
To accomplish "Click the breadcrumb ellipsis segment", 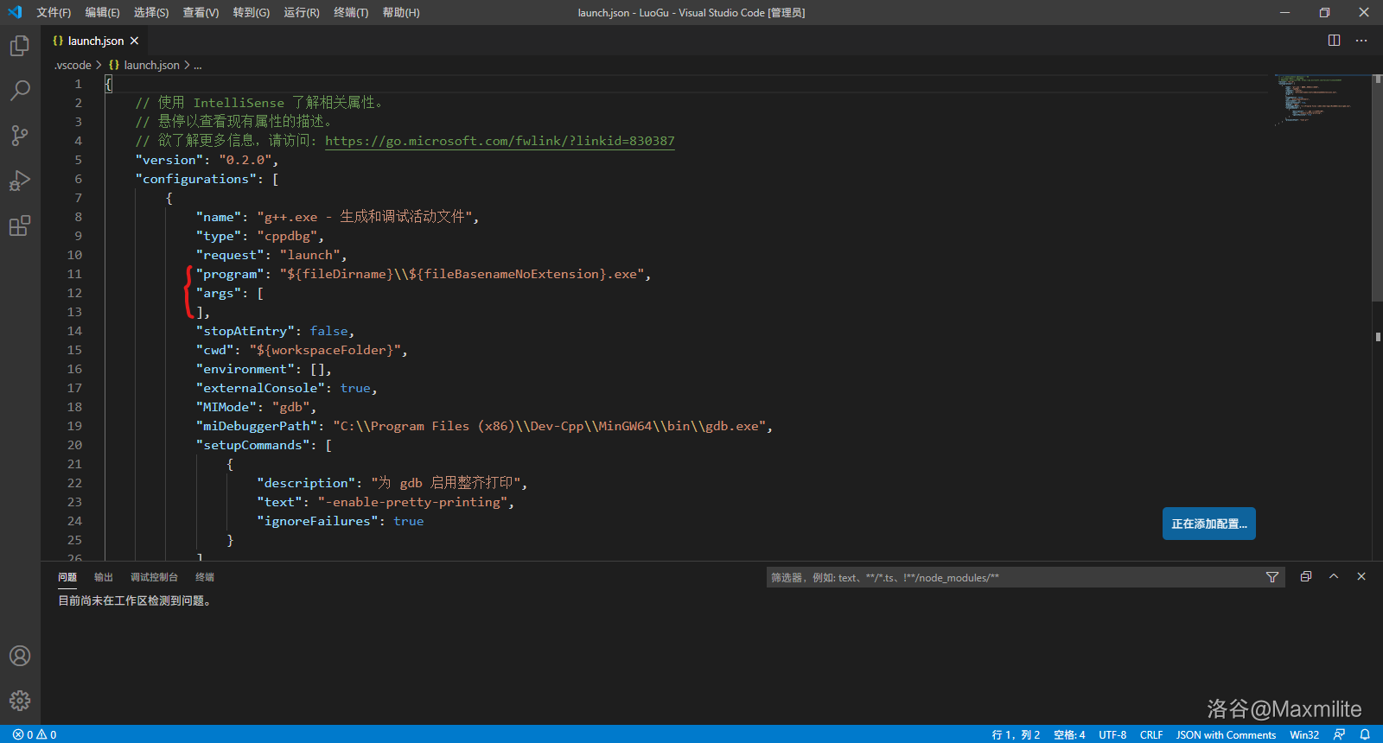I will coord(198,65).
